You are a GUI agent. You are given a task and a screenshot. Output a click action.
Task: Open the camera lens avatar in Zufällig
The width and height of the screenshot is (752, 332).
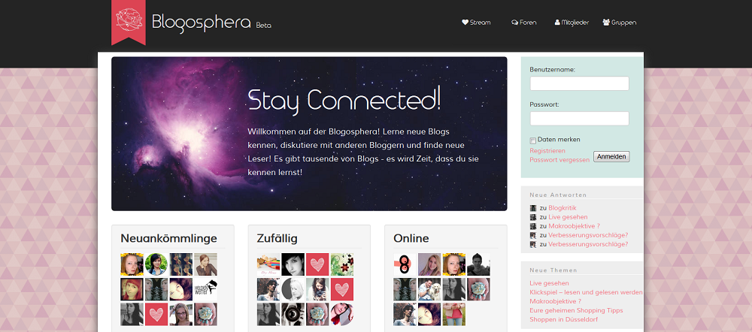293,314
